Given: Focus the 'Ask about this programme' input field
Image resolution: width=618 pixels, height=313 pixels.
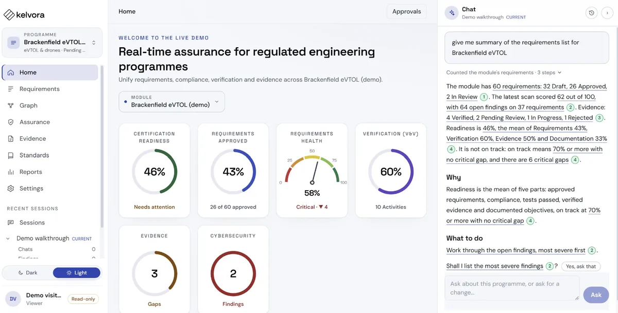Looking at the screenshot, I should click(512, 288).
